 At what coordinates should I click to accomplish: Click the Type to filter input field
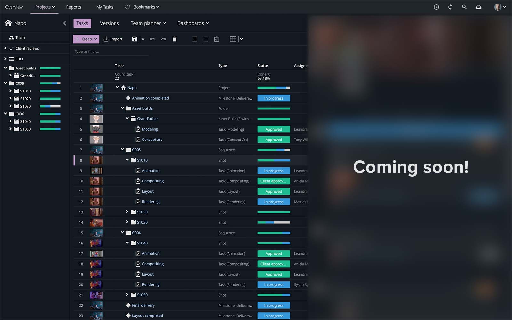tap(110, 52)
